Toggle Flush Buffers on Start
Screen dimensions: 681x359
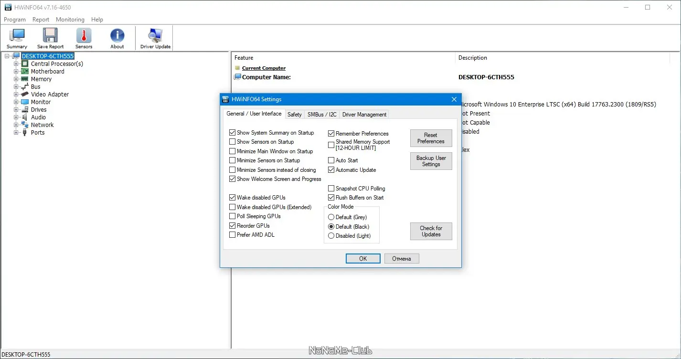[x=331, y=198]
